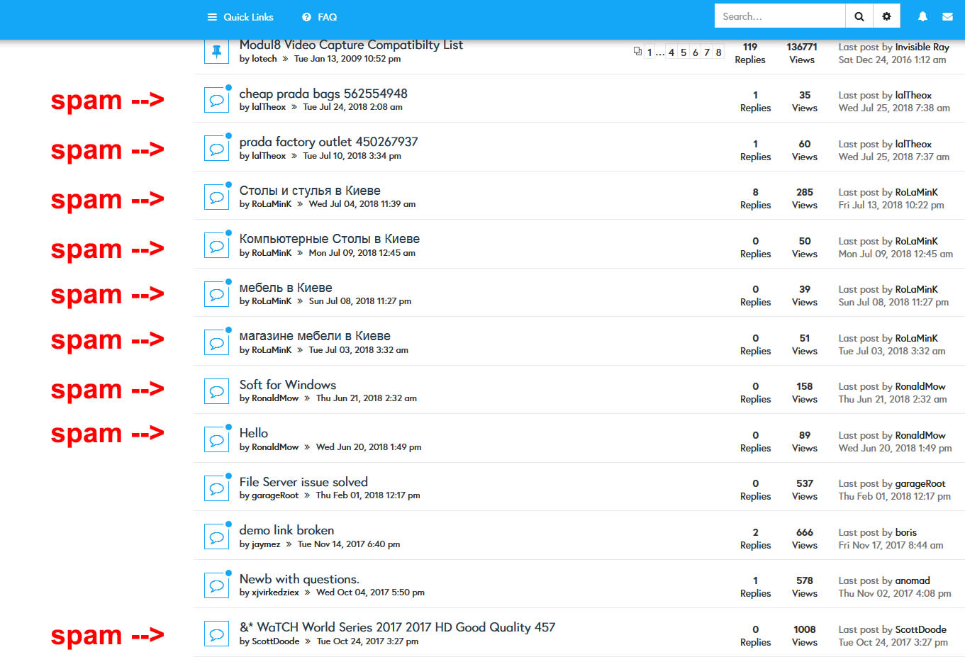The width and height of the screenshot is (965, 657).
Task: Open topic prada factory outlet 450267937
Action: (x=328, y=142)
